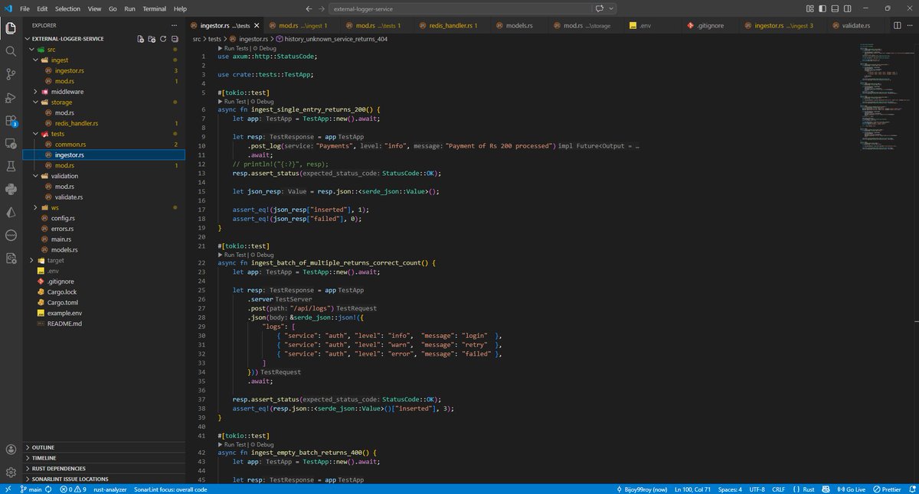The width and height of the screenshot is (919, 494).
Task: Toggle the bottom panel visibility
Action: pyautogui.click(x=833, y=8)
